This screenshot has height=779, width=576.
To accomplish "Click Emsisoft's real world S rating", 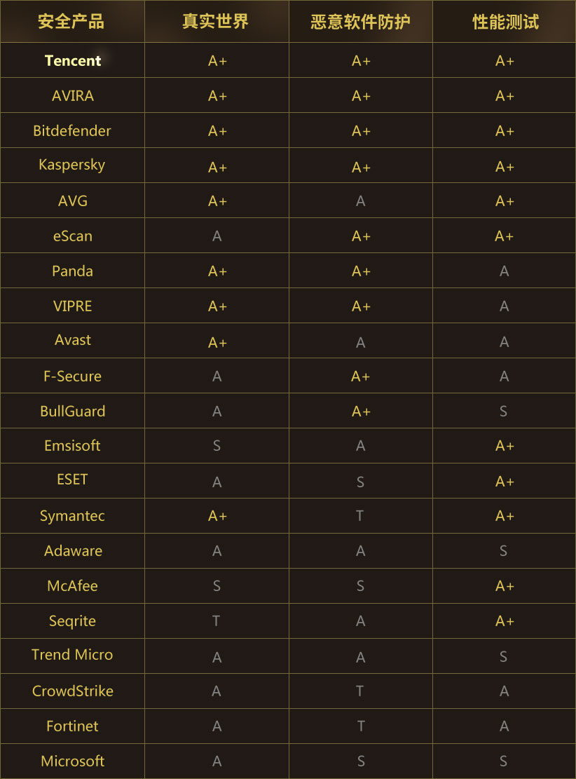I will [217, 446].
